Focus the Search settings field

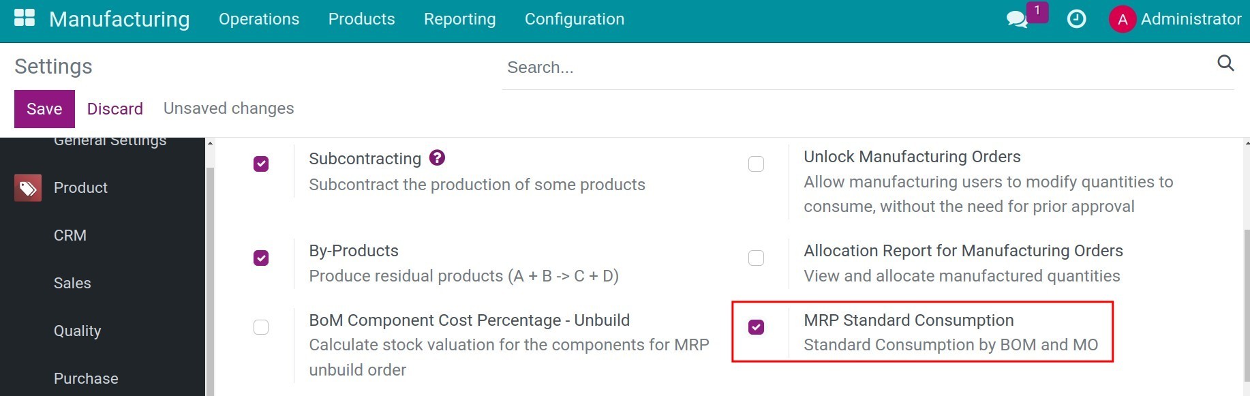click(859, 67)
